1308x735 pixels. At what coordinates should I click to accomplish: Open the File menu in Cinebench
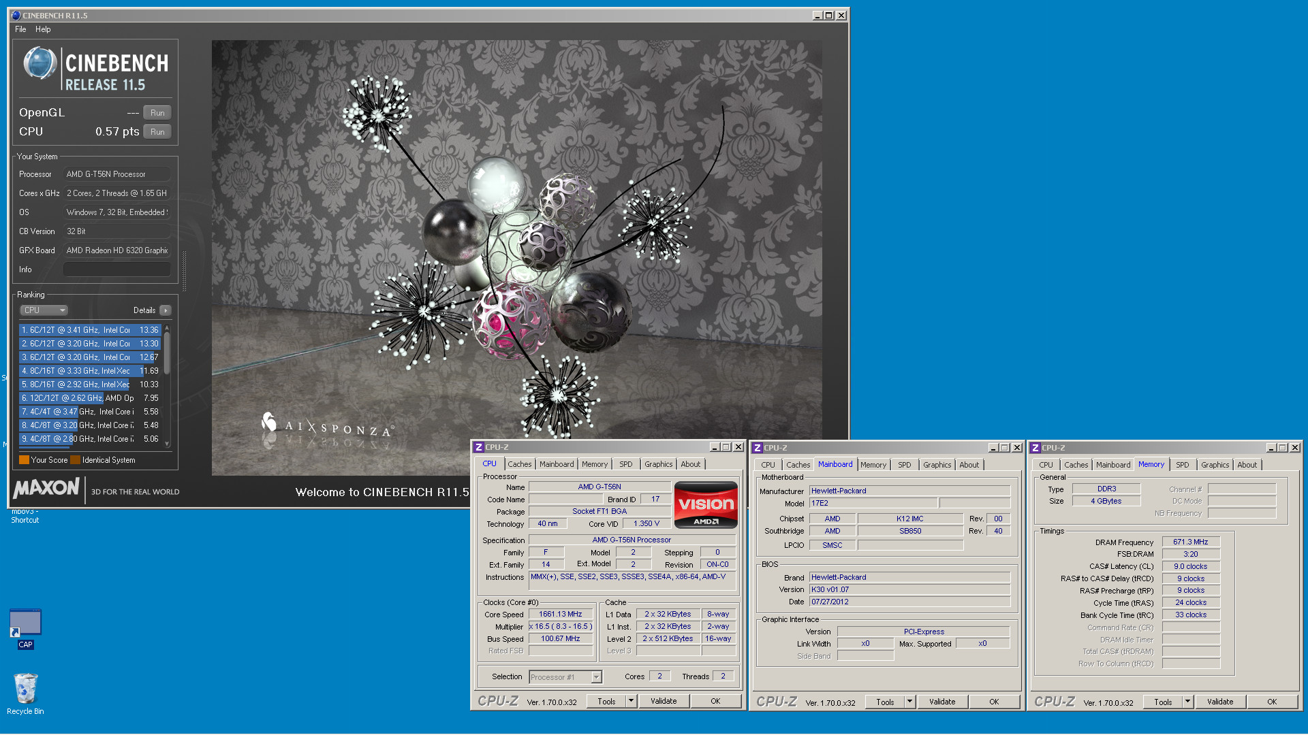(x=20, y=29)
